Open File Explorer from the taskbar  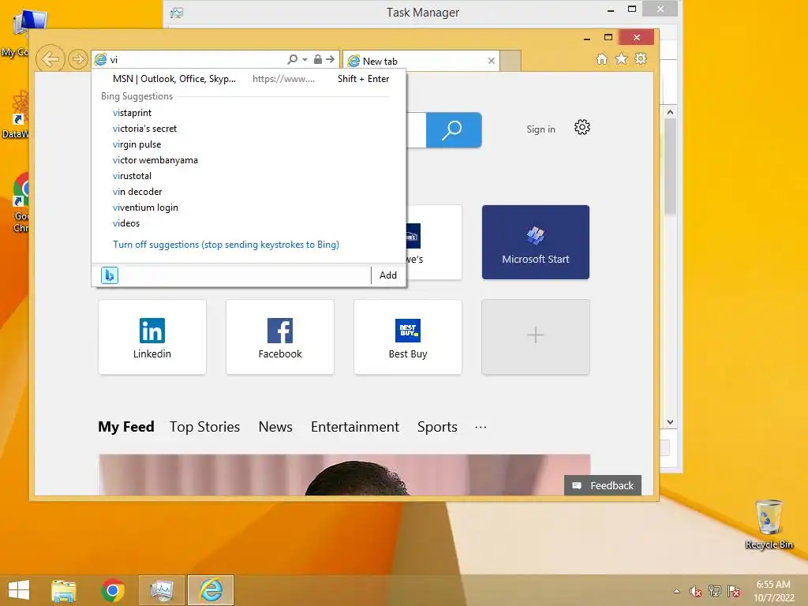[63, 590]
